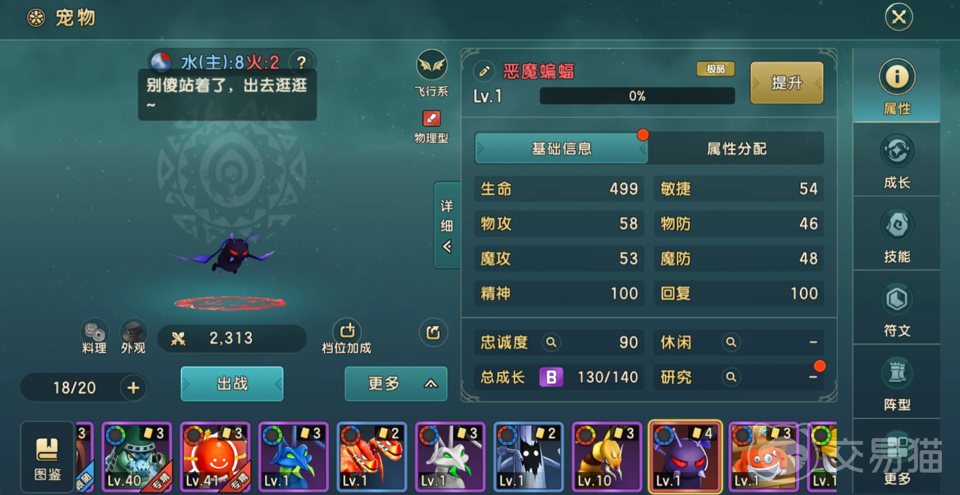Expand the 更多 dropdown button

click(396, 384)
